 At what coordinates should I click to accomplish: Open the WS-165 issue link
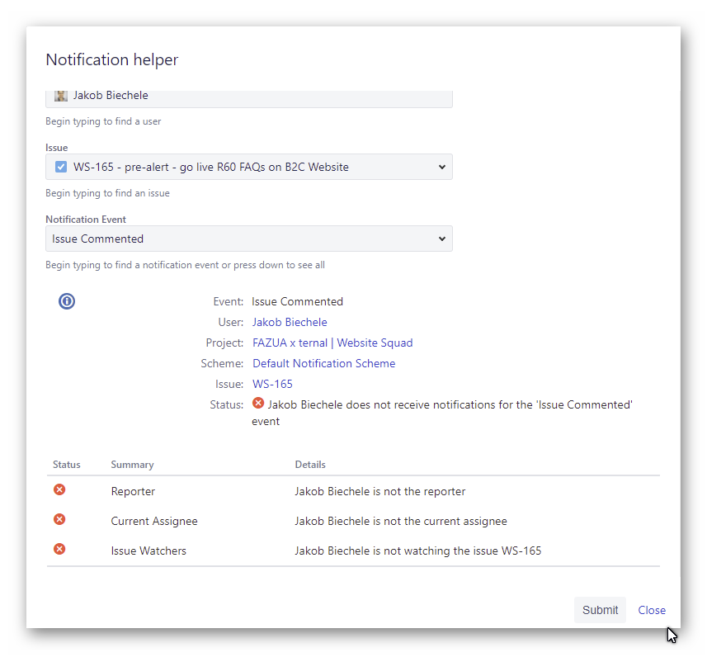coord(272,385)
